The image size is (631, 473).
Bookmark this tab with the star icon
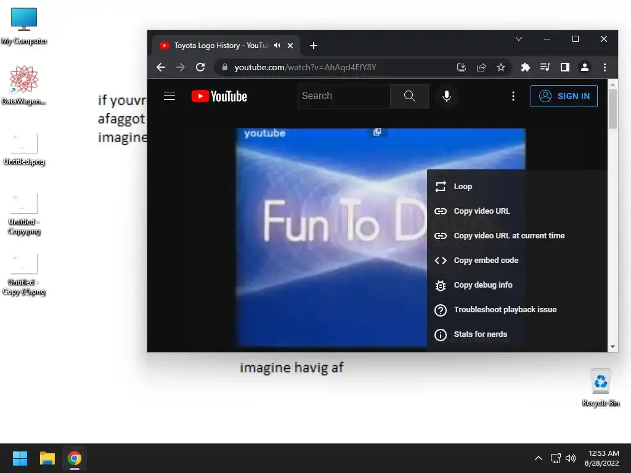(500, 67)
